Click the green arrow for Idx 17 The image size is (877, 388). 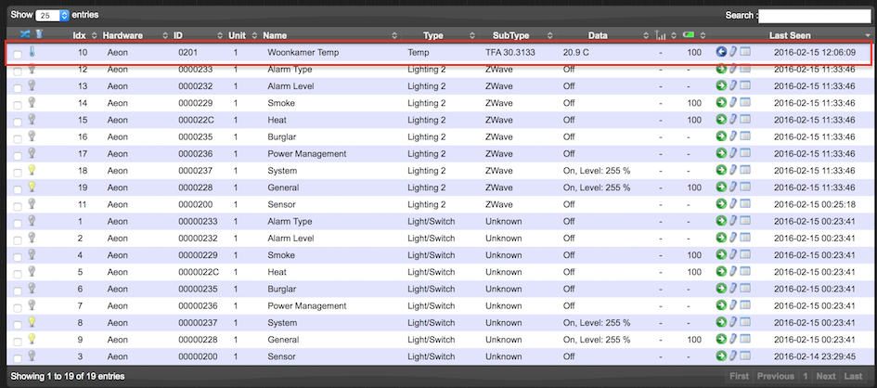pyautogui.click(x=721, y=152)
